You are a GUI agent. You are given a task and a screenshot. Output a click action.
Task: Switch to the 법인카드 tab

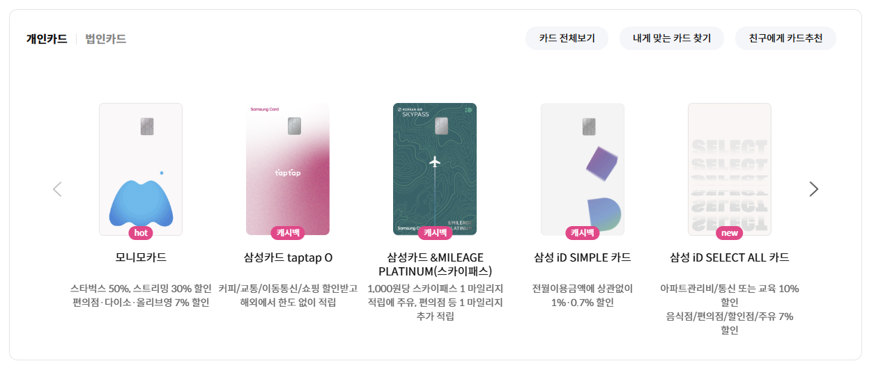click(106, 39)
